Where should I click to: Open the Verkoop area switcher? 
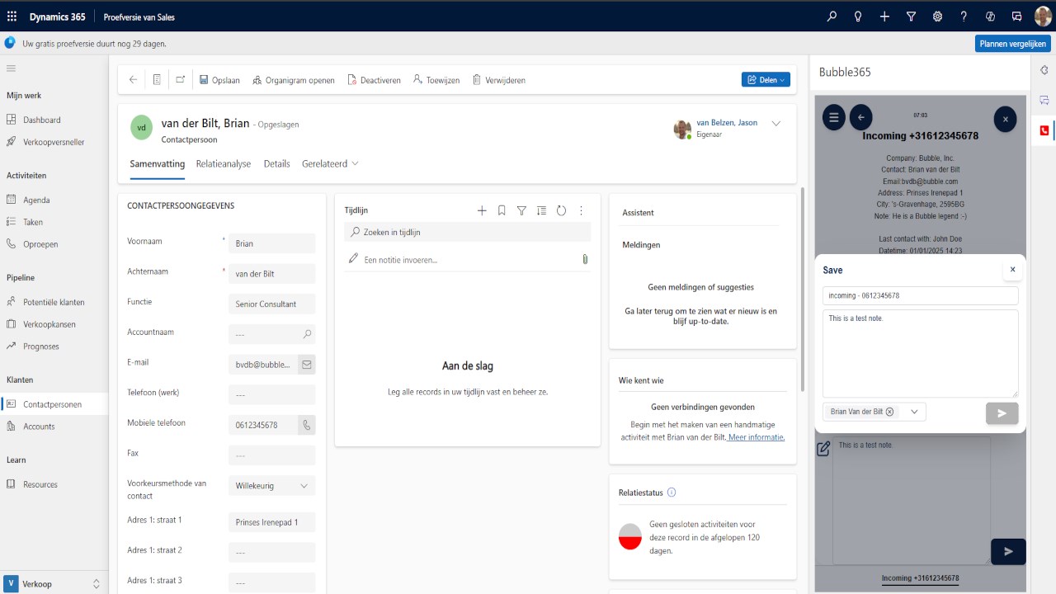click(x=54, y=584)
